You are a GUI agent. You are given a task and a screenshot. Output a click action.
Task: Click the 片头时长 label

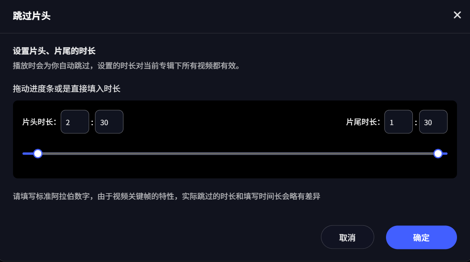point(39,122)
